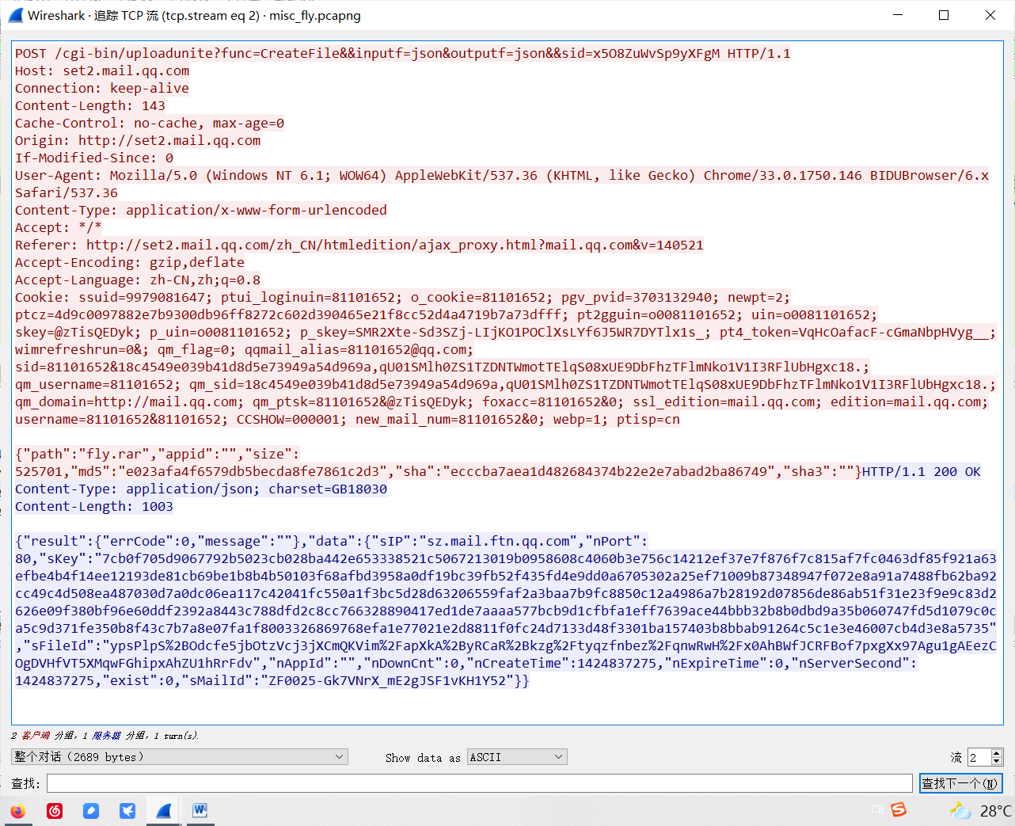Click the 'Content-Type: application/x-www-form-urlencoded' line

coord(201,210)
